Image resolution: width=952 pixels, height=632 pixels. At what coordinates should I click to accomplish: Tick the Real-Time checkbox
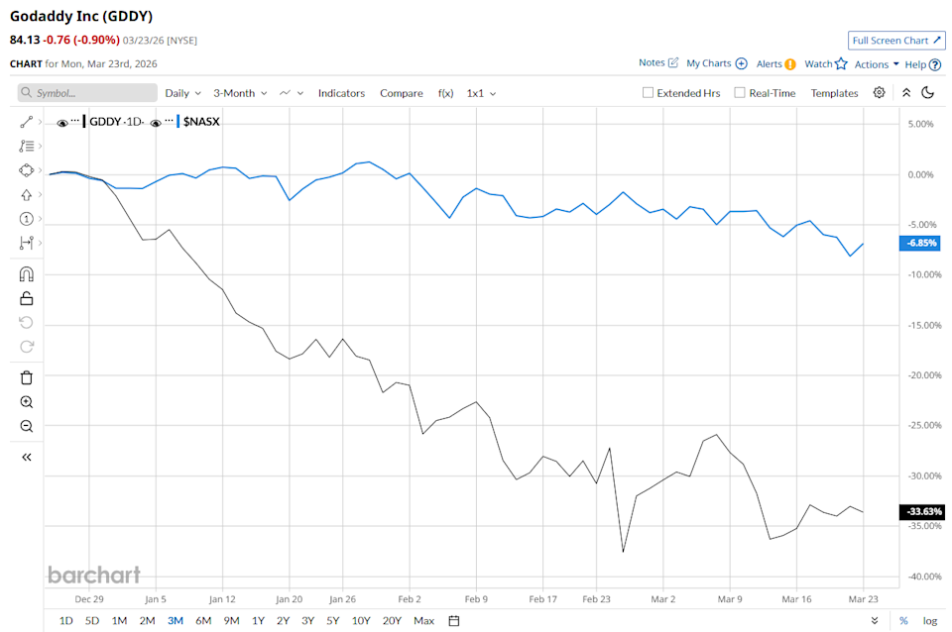(740, 93)
